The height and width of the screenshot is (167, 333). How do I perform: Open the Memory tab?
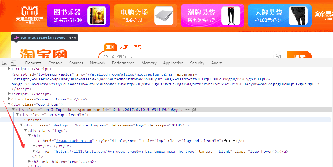(x=149, y=63)
